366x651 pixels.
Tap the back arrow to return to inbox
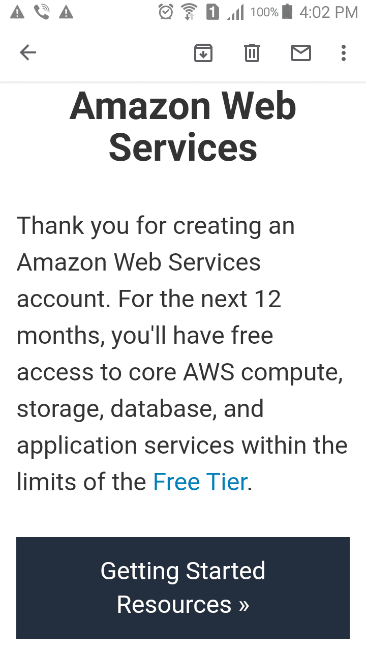pos(28,52)
